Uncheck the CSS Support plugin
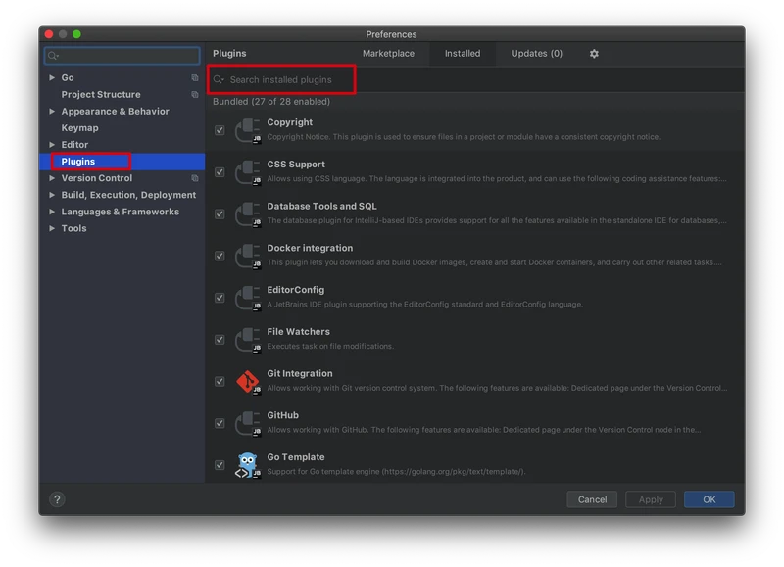The width and height of the screenshot is (784, 567). pyautogui.click(x=220, y=172)
